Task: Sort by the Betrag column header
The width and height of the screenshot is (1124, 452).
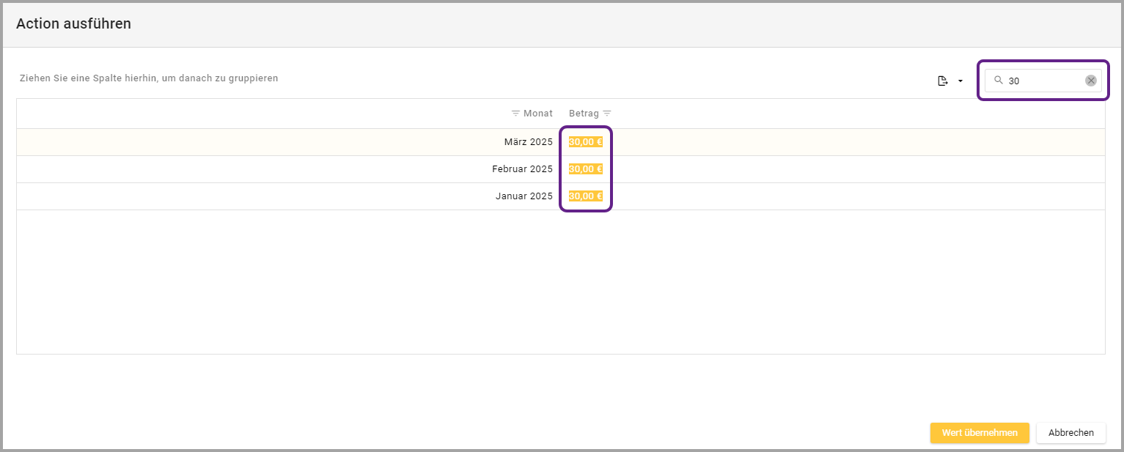Action: point(584,114)
